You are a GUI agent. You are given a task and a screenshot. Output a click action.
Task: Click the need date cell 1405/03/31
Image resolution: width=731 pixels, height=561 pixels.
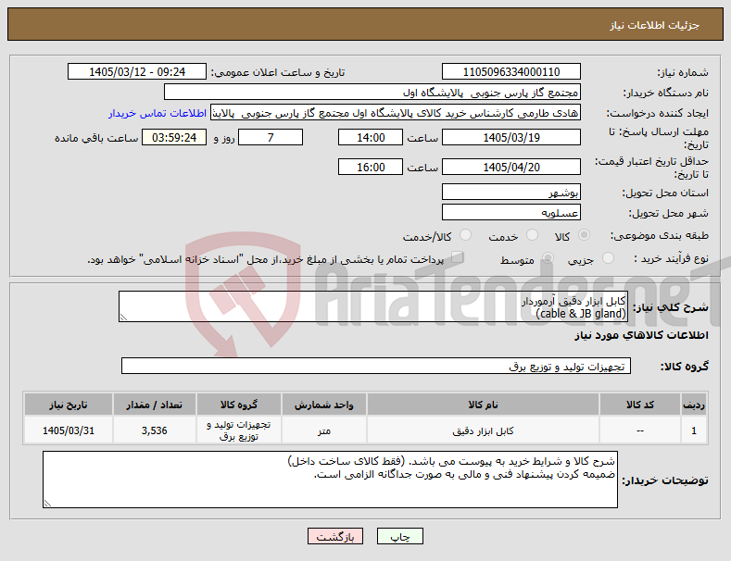coord(68,430)
